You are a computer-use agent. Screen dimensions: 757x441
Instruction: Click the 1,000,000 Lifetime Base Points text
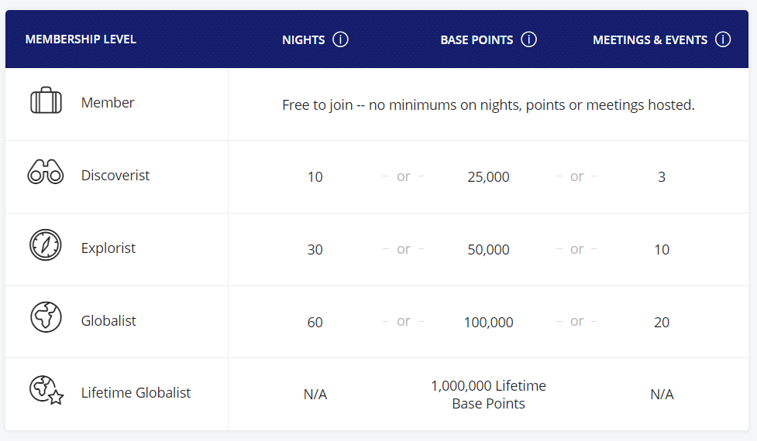tap(488, 395)
